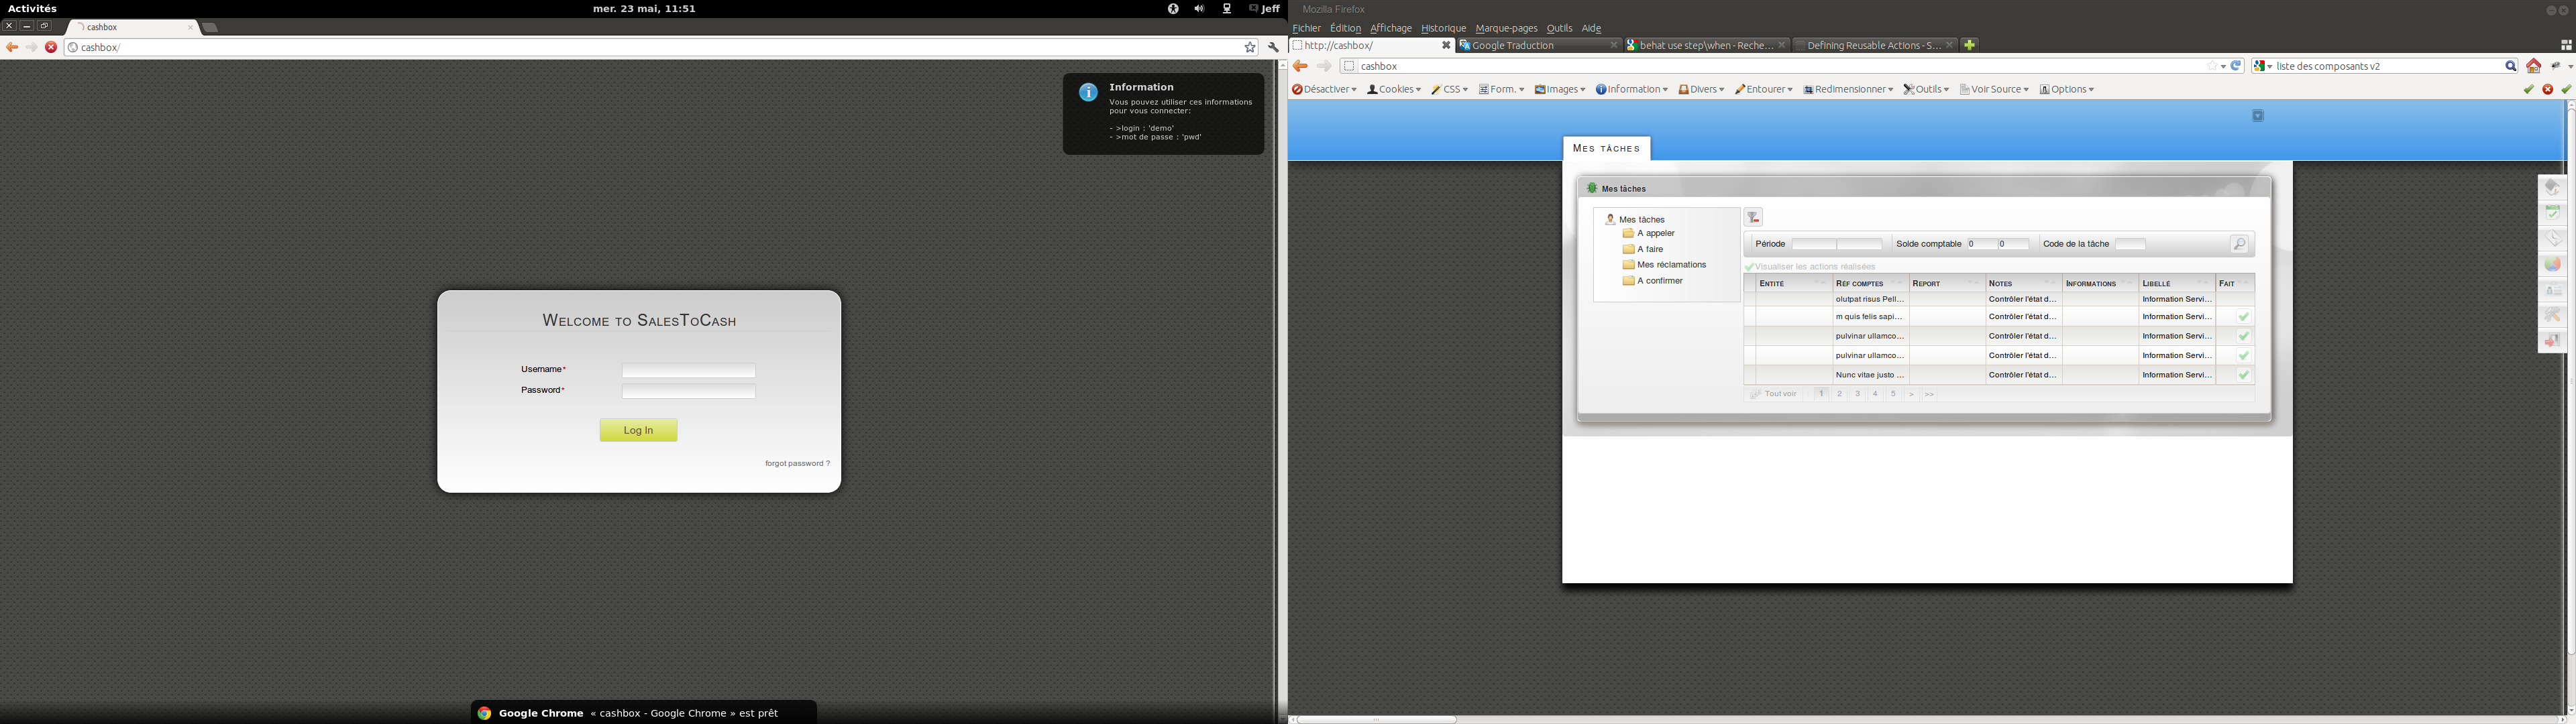Image resolution: width=2576 pixels, height=724 pixels.
Task: Click Firefox horizontal scrollbar
Action: click(x=1376, y=719)
